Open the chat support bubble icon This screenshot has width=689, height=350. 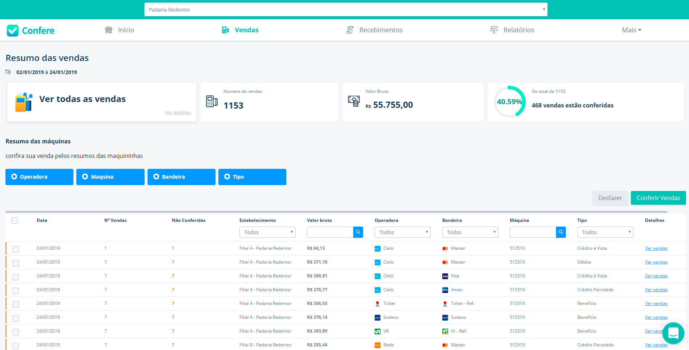click(673, 333)
